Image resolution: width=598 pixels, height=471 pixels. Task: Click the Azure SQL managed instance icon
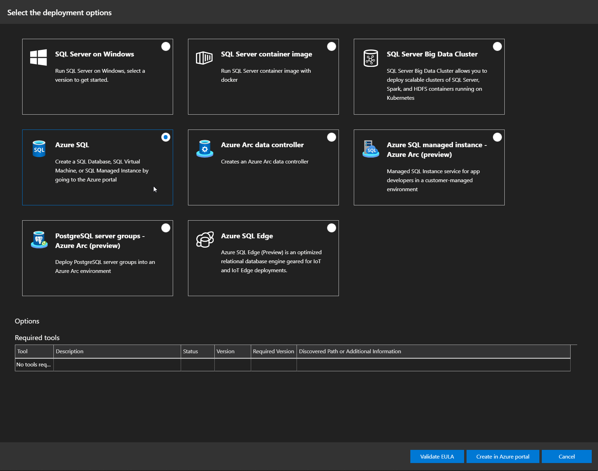click(x=370, y=149)
